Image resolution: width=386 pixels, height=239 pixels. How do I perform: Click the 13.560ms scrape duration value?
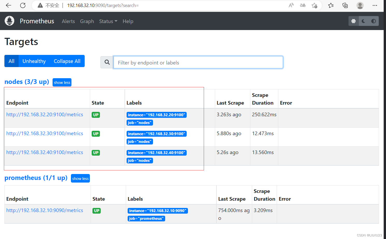(263, 152)
